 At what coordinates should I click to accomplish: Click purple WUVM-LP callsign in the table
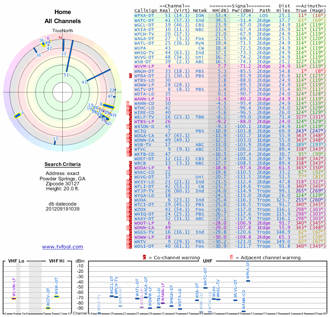(144, 66)
